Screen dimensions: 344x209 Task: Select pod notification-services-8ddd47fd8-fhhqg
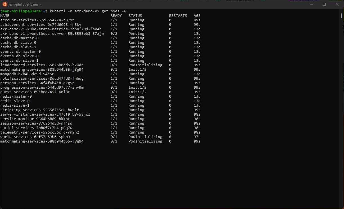(x=42, y=79)
